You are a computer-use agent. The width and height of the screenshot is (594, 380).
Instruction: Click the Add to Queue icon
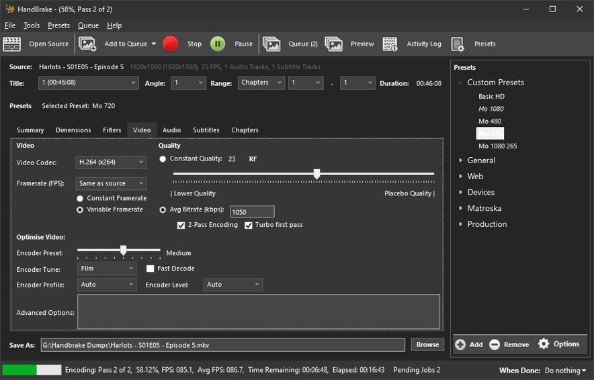click(x=88, y=44)
